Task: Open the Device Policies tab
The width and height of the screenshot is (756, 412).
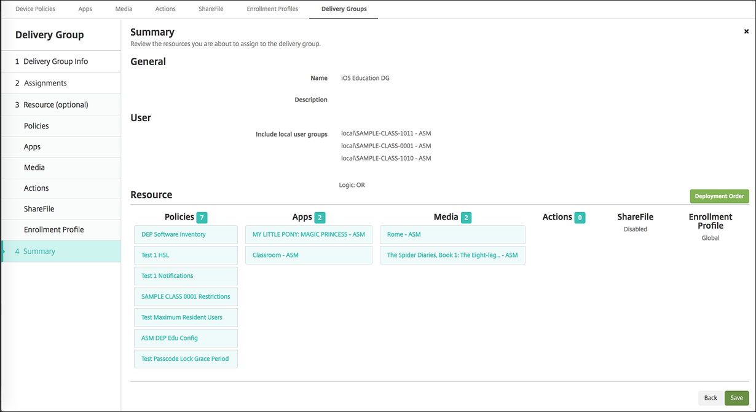Action: tap(35, 9)
